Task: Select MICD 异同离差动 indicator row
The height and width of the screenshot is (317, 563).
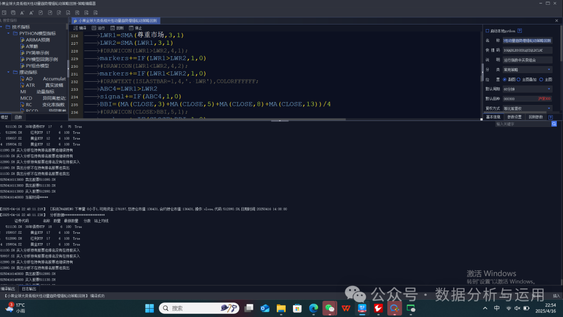Action: (x=43, y=98)
